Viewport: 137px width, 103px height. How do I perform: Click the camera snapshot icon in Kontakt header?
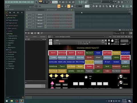tap(102, 40)
